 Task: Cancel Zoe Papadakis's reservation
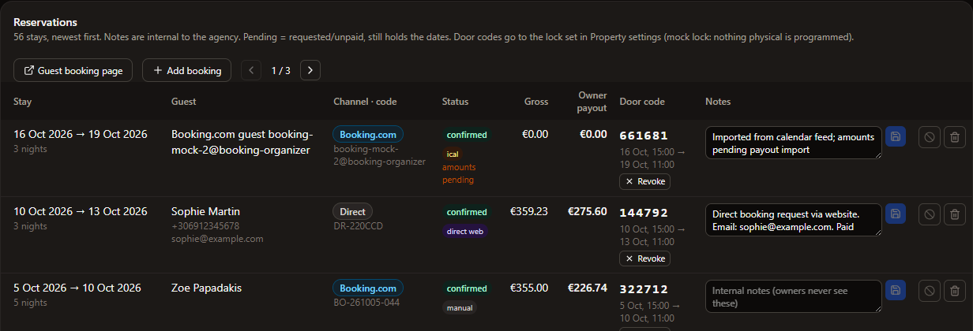click(929, 291)
